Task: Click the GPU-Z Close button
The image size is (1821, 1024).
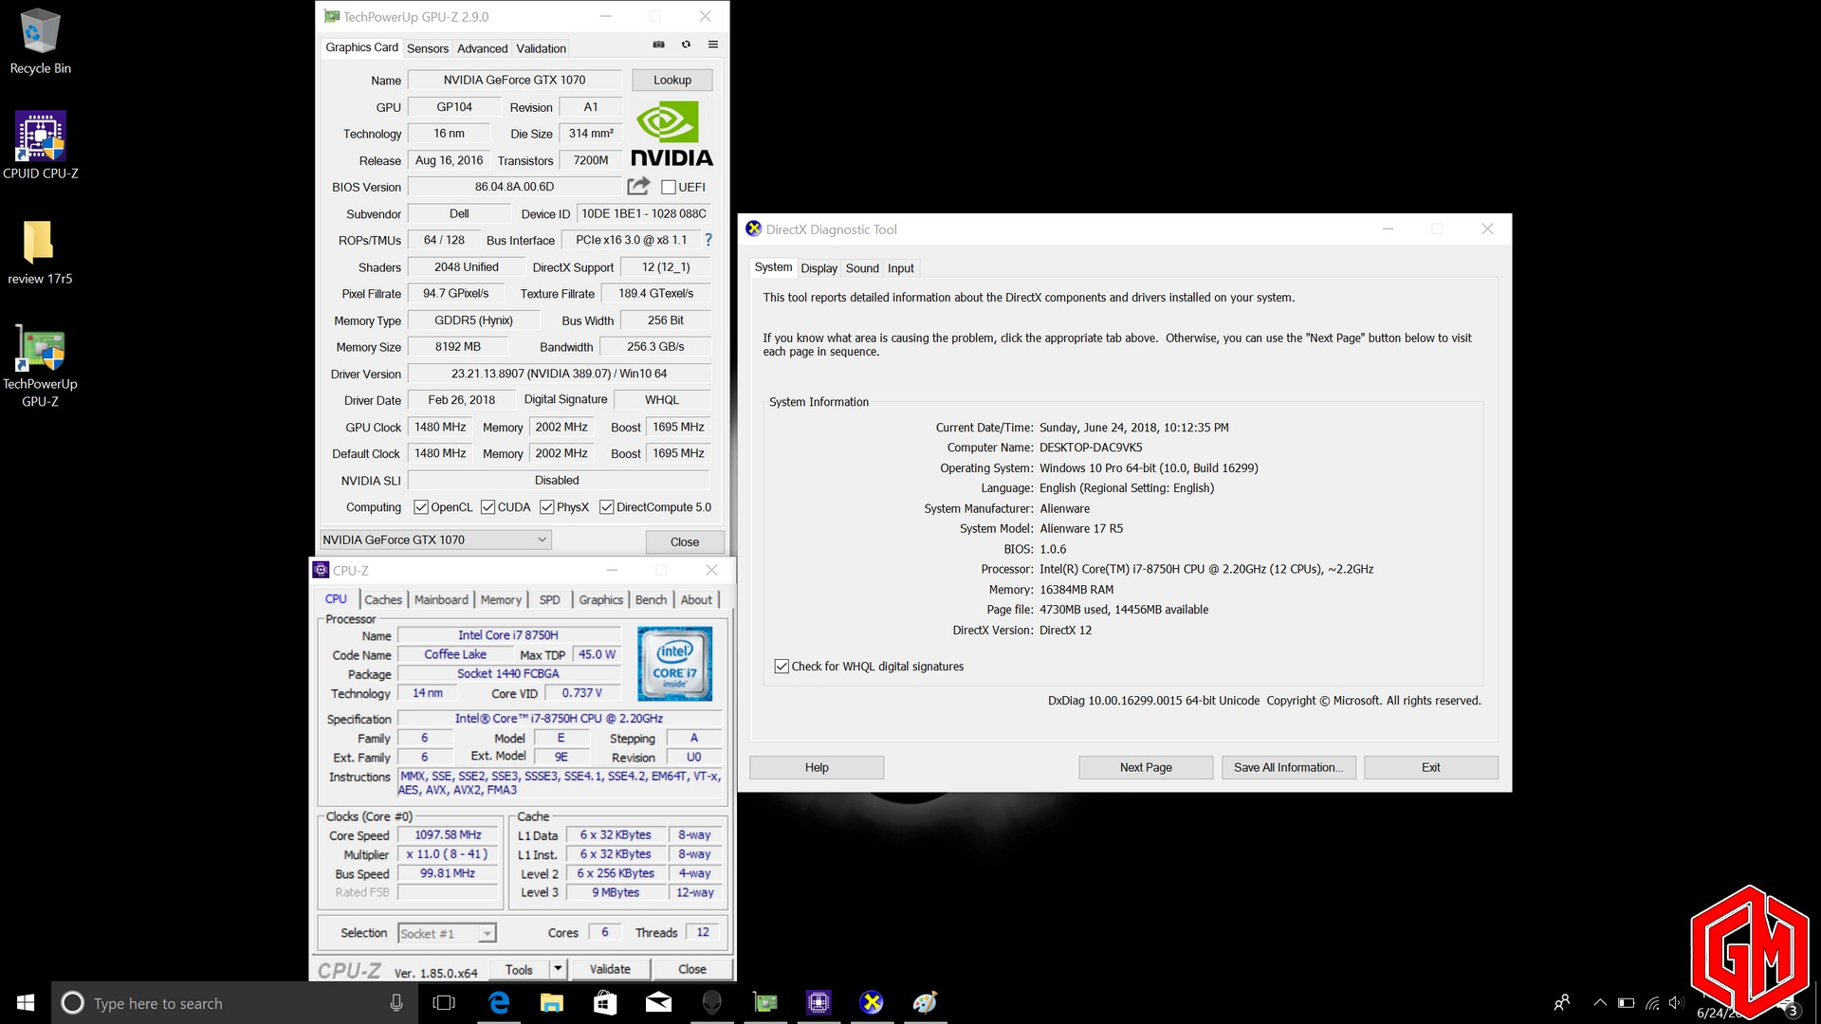Action: [x=685, y=541]
